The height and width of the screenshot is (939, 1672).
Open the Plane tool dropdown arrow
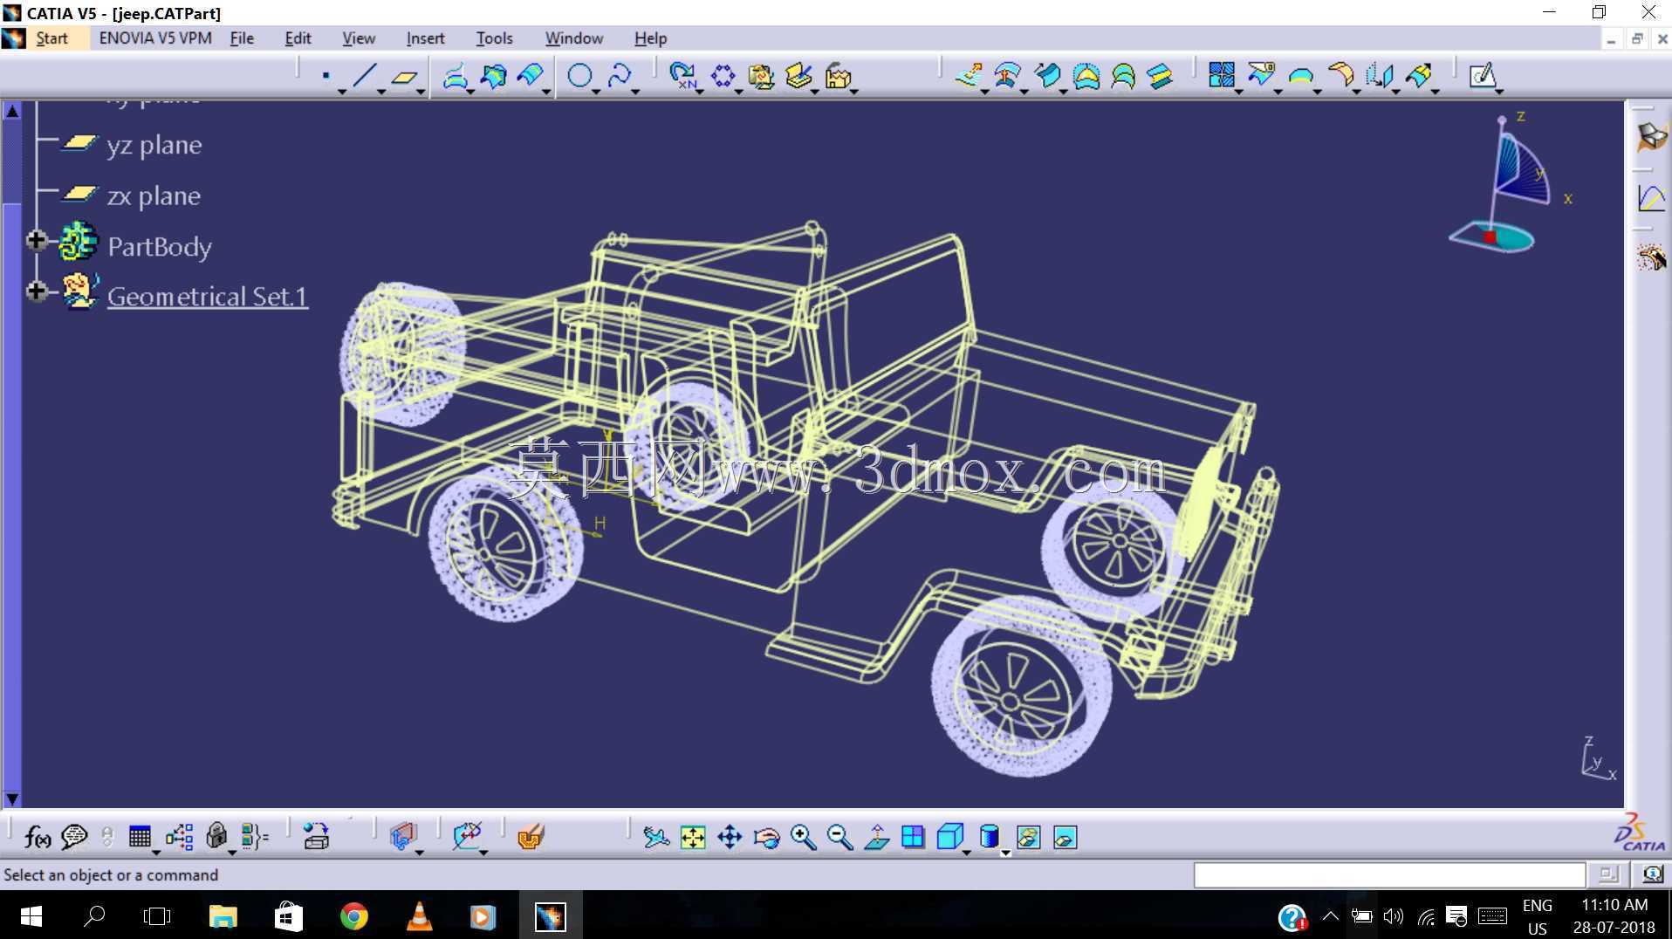(421, 92)
